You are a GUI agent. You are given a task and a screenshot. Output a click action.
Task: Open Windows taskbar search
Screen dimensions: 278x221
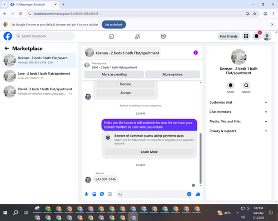point(16,213)
